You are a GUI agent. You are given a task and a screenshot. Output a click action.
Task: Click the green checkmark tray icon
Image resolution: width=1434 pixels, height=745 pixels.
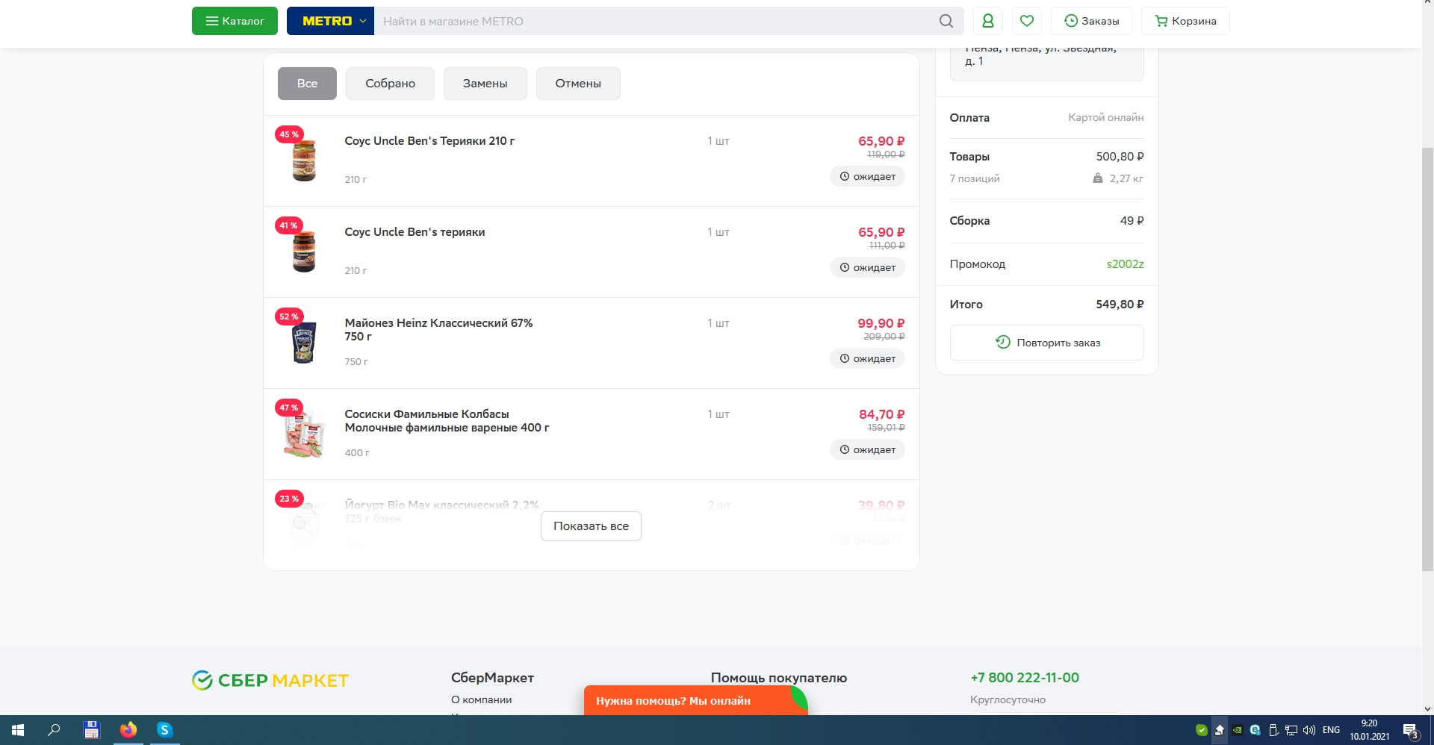(1202, 730)
